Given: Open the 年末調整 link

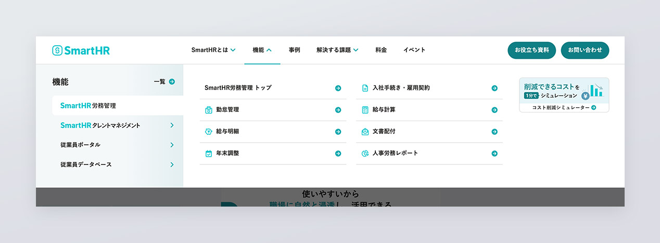Looking at the screenshot, I should pos(273,154).
